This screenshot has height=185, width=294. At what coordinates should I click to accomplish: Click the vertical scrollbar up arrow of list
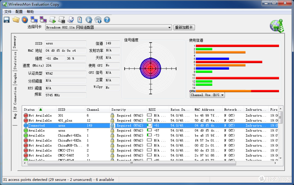280,109
